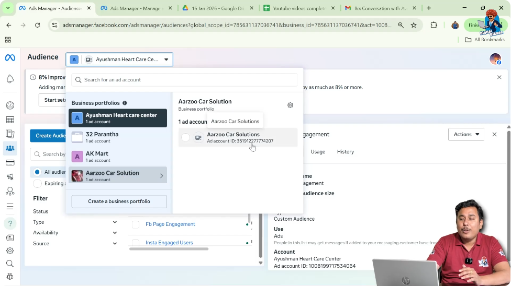Click the Start setup button
This screenshot has width=511, height=286.
click(52, 100)
